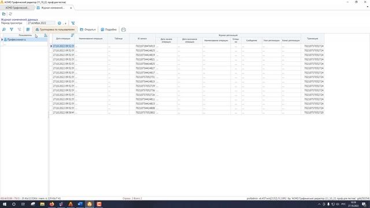Click the greyed clear-filter icon in journal toolbar
The height and width of the screenshot is (208, 370).
tap(19, 29)
